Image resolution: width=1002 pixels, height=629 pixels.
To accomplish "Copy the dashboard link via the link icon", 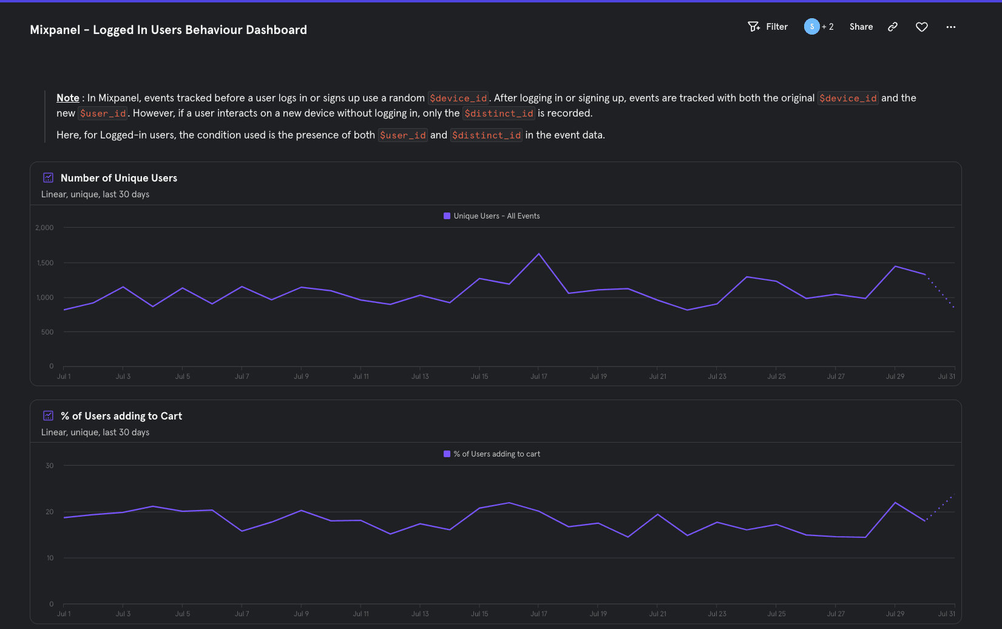I will [x=892, y=27].
